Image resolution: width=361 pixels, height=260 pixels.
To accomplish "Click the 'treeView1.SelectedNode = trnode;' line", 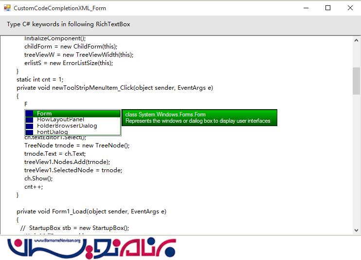I will pyautogui.click(x=73, y=170).
